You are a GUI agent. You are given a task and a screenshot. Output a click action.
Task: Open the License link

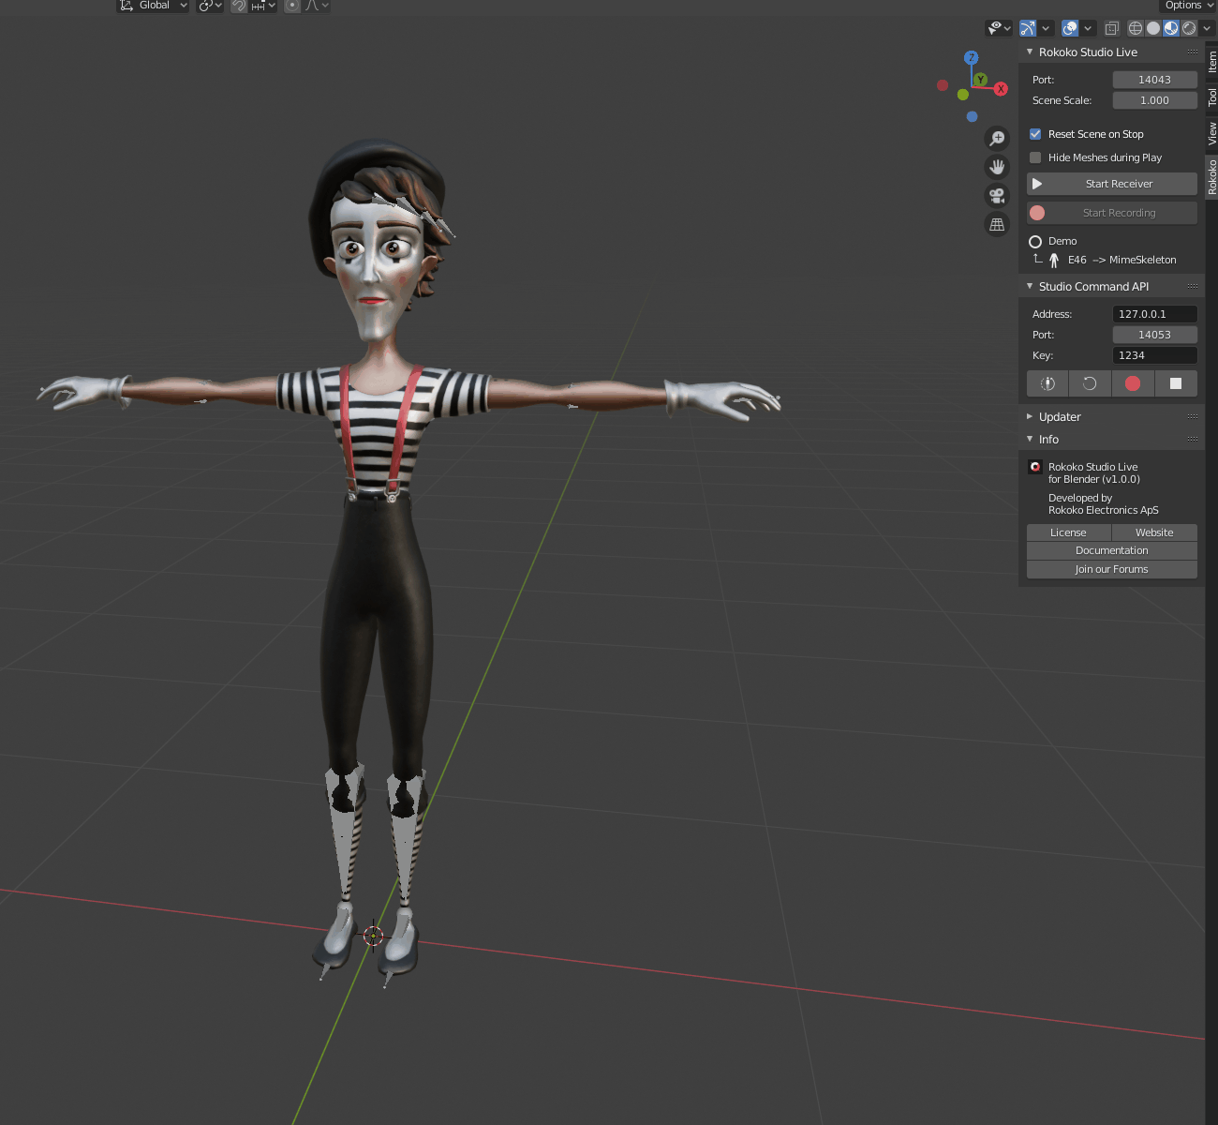[x=1068, y=532]
